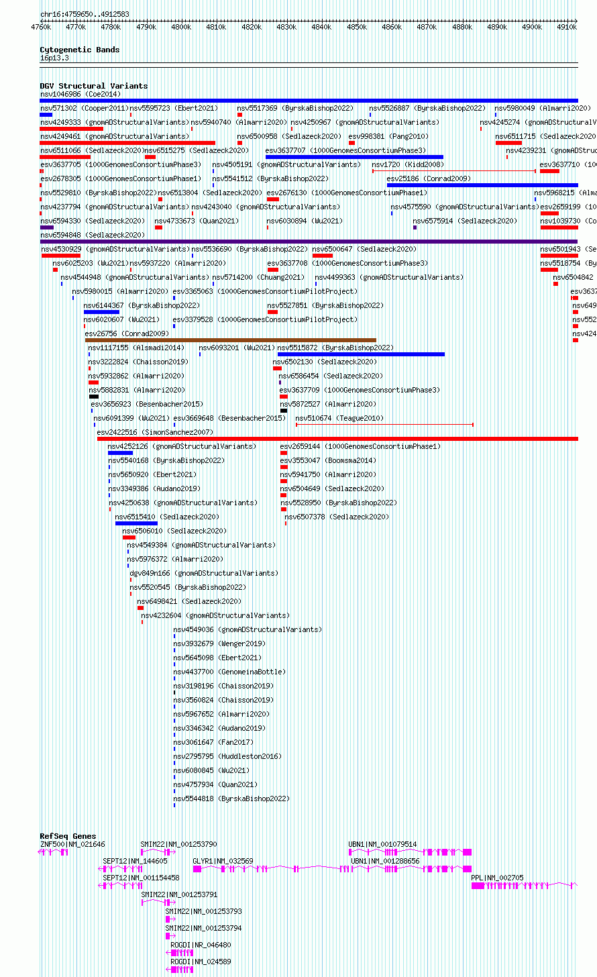597x977 pixels.
Task: Click SEPT12|NM_001154458 transcript label
Action: pos(141,878)
